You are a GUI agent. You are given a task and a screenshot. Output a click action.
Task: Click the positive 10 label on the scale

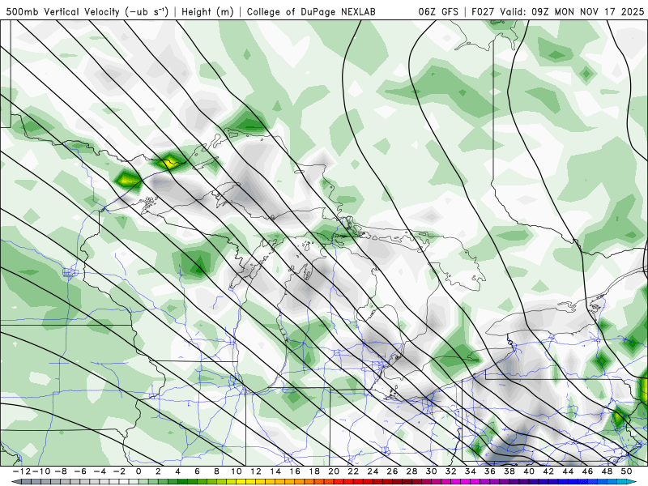coord(236,471)
